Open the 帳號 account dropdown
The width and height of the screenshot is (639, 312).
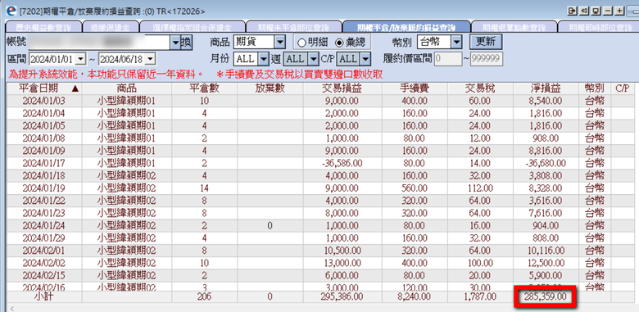175,43
